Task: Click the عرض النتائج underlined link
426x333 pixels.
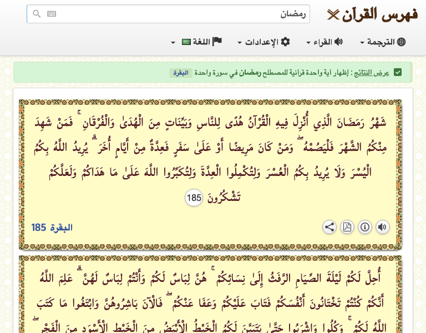Action: click(x=372, y=73)
